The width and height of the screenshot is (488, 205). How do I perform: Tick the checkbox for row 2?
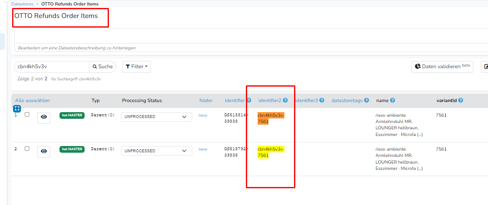(x=27, y=149)
